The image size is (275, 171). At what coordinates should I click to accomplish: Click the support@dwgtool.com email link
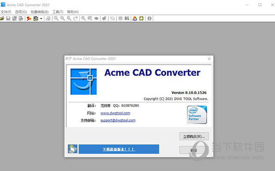[118, 120]
